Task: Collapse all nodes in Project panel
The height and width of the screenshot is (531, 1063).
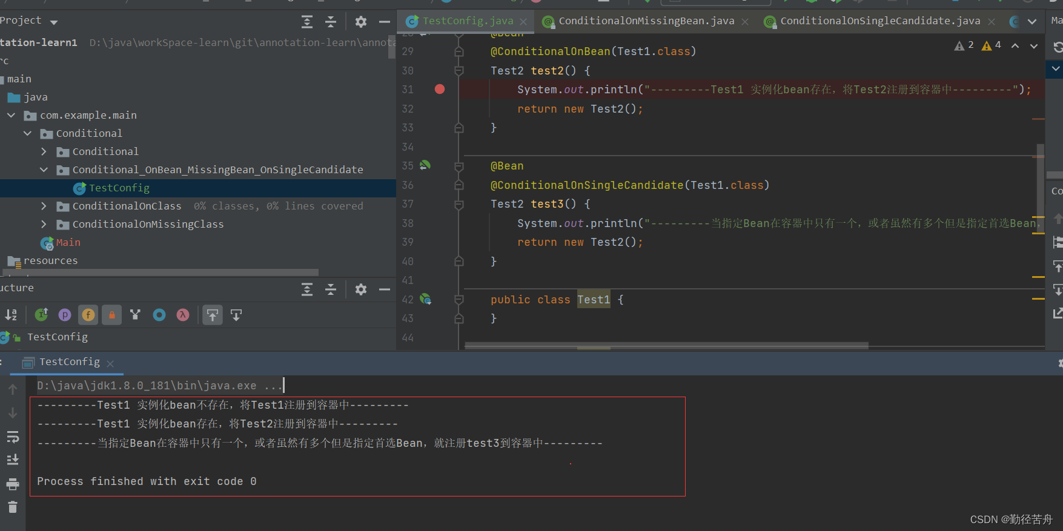Action: click(x=331, y=22)
